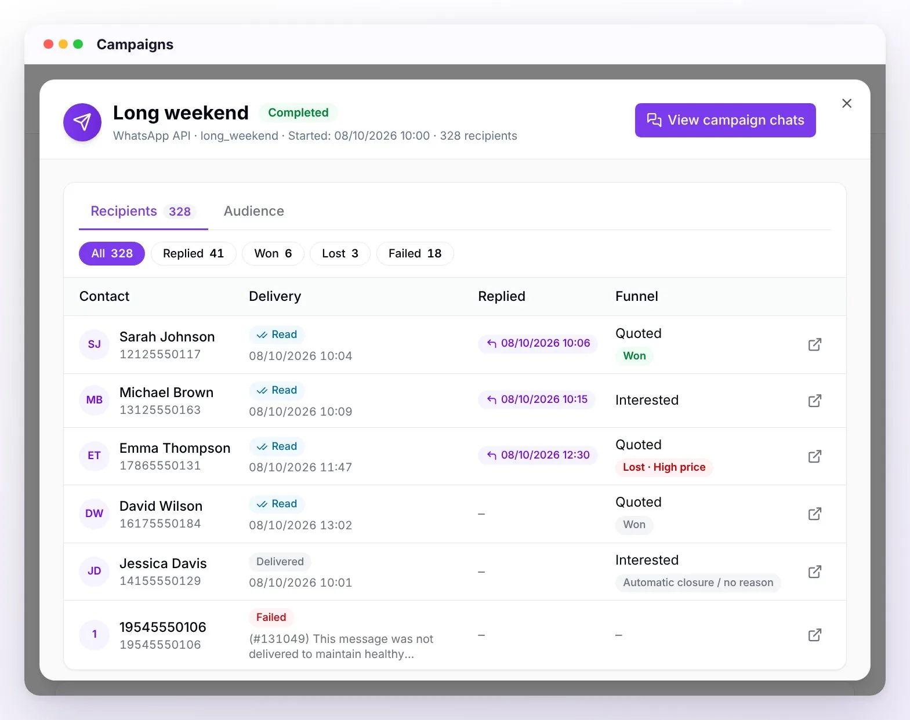Image resolution: width=910 pixels, height=720 pixels.
Task: Click the View campaign chats button
Action: (x=725, y=120)
